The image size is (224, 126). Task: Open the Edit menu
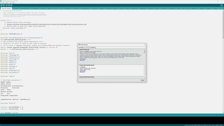tap(4, 3)
